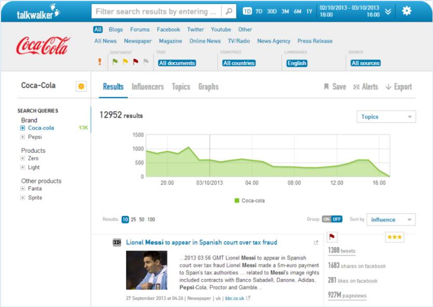Open Lionel Messi tax fraud headline
Viewport: 433px width, 307px height.
click(x=201, y=242)
